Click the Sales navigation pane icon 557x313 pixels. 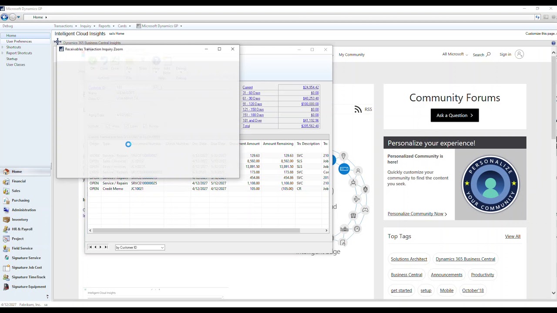[x=6, y=191]
